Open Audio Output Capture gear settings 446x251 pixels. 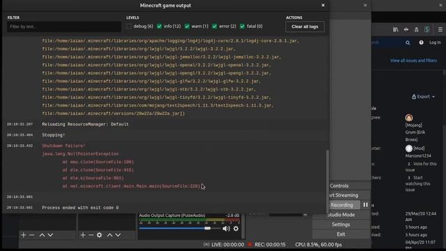coord(236,229)
